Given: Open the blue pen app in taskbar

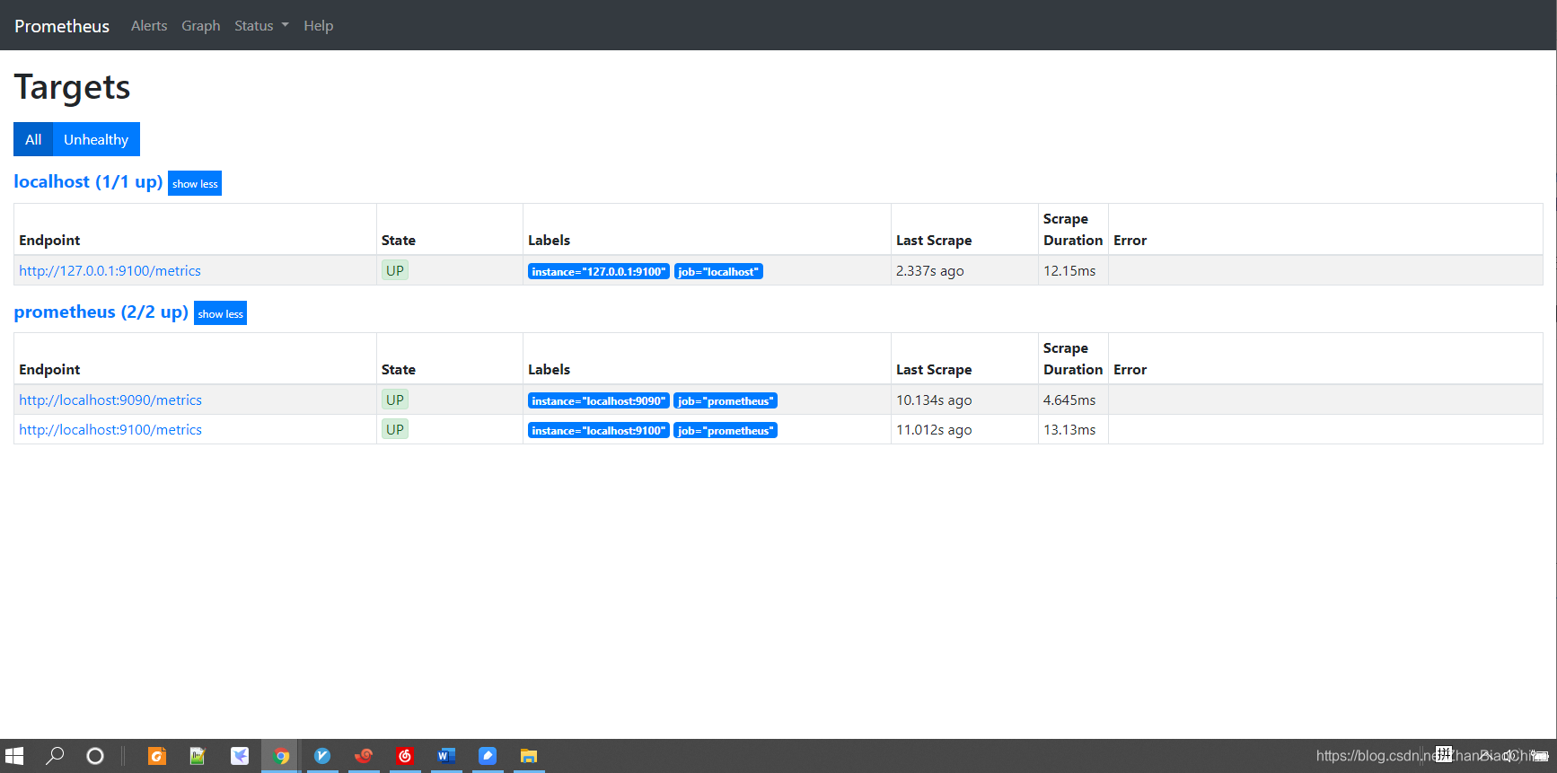Looking at the screenshot, I should pos(488,756).
